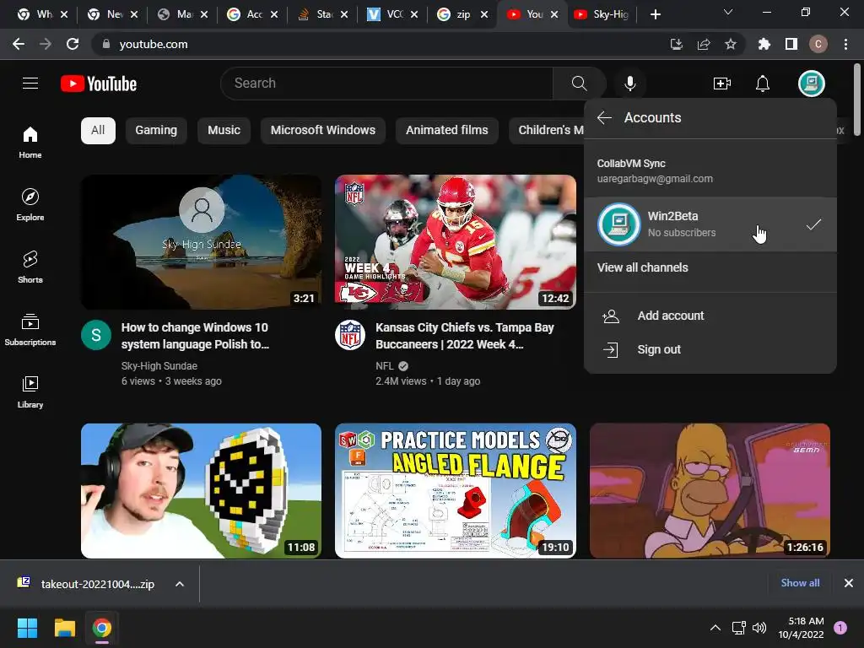Click the Sky-High Sundae channel avatar S
Image resolution: width=864 pixels, height=648 pixels.
point(96,334)
